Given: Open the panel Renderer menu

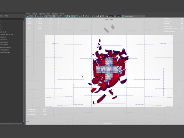Looking at the screenshot, I should tap(55, 14).
